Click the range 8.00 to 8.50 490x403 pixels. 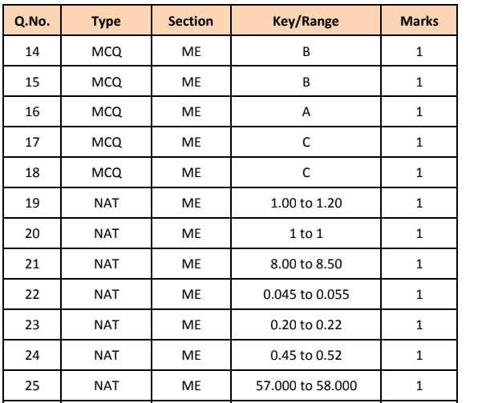pyautogui.click(x=306, y=264)
